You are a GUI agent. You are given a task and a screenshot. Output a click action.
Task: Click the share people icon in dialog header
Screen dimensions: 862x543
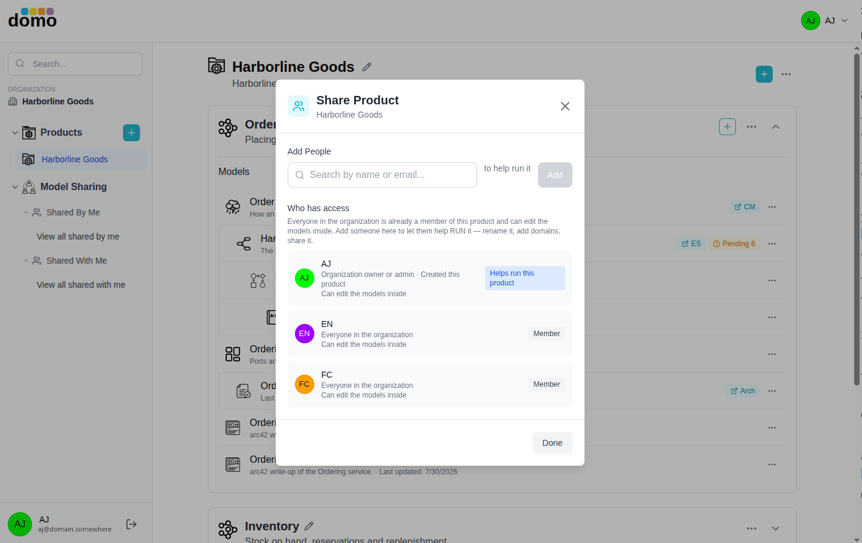pos(299,106)
